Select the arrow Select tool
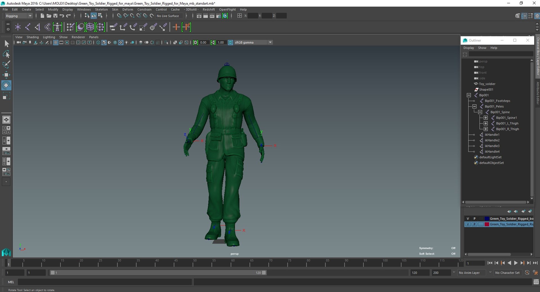 6,44
